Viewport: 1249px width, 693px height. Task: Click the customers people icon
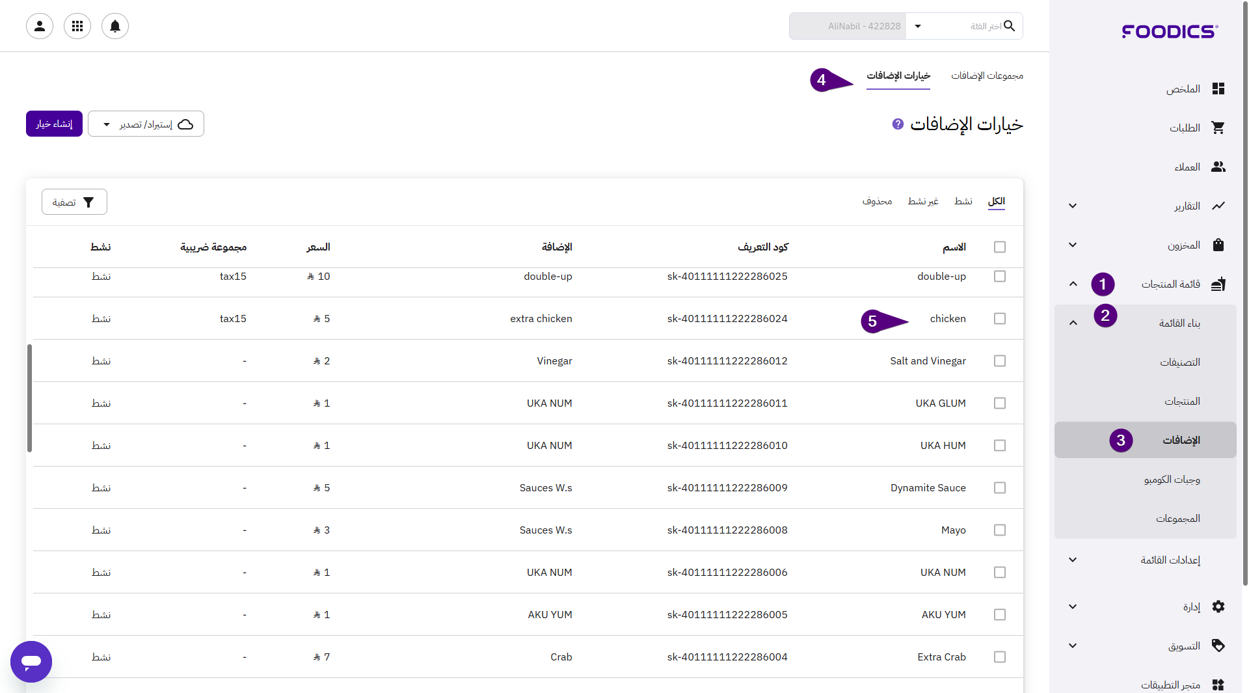point(1218,167)
